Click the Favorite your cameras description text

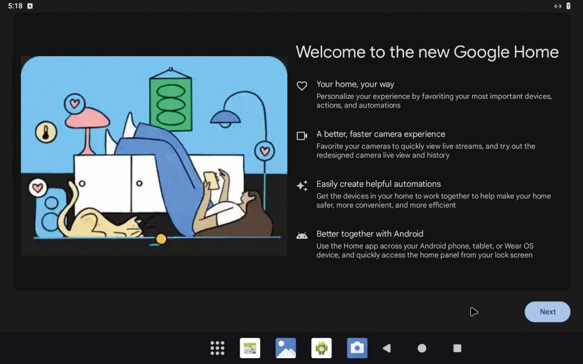coord(426,151)
